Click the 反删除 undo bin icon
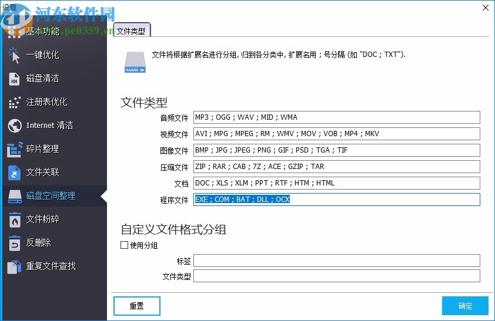Screen dimensions: 495x321 tap(14, 243)
